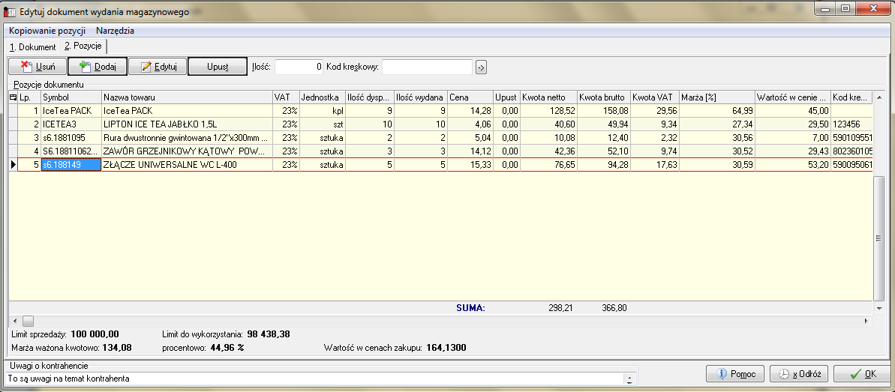Click the horizontal scrollbar thumb
The width and height of the screenshot is (895, 392).
coord(28,322)
